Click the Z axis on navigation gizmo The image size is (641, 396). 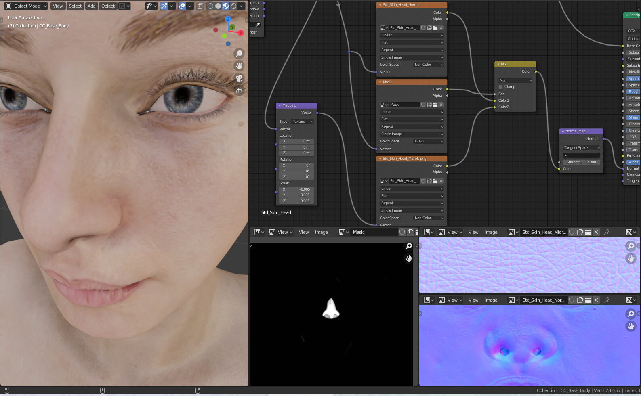pos(228,19)
